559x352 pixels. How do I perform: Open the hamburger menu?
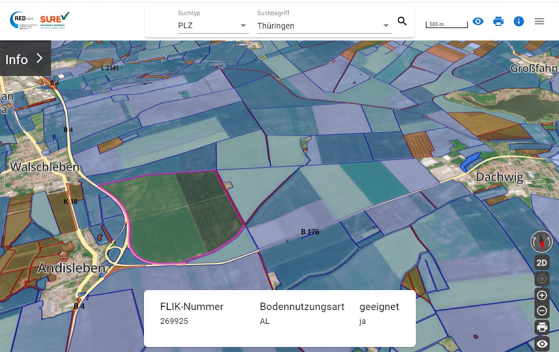point(539,22)
